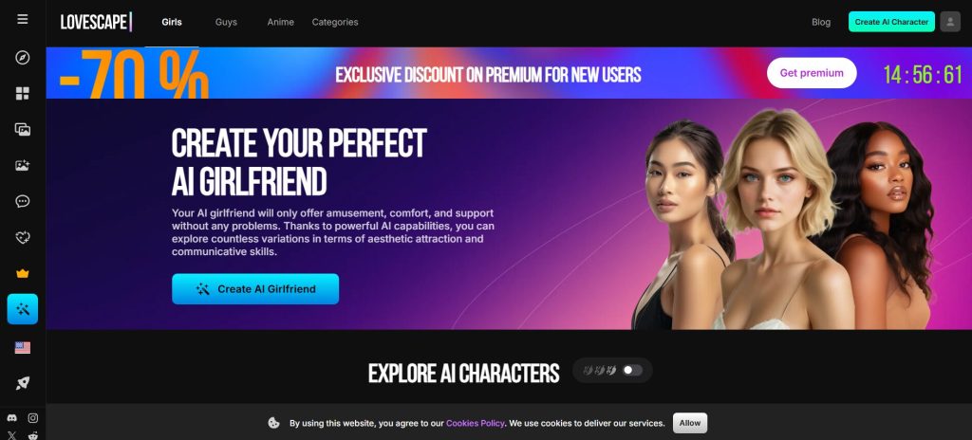Screen dimensions: 972x440
Task: Switch to the Anime tab
Action: [x=280, y=22]
